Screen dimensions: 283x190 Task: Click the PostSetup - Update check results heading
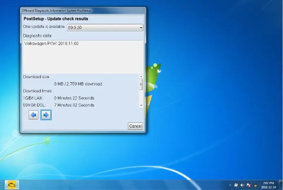coord(56,19)
